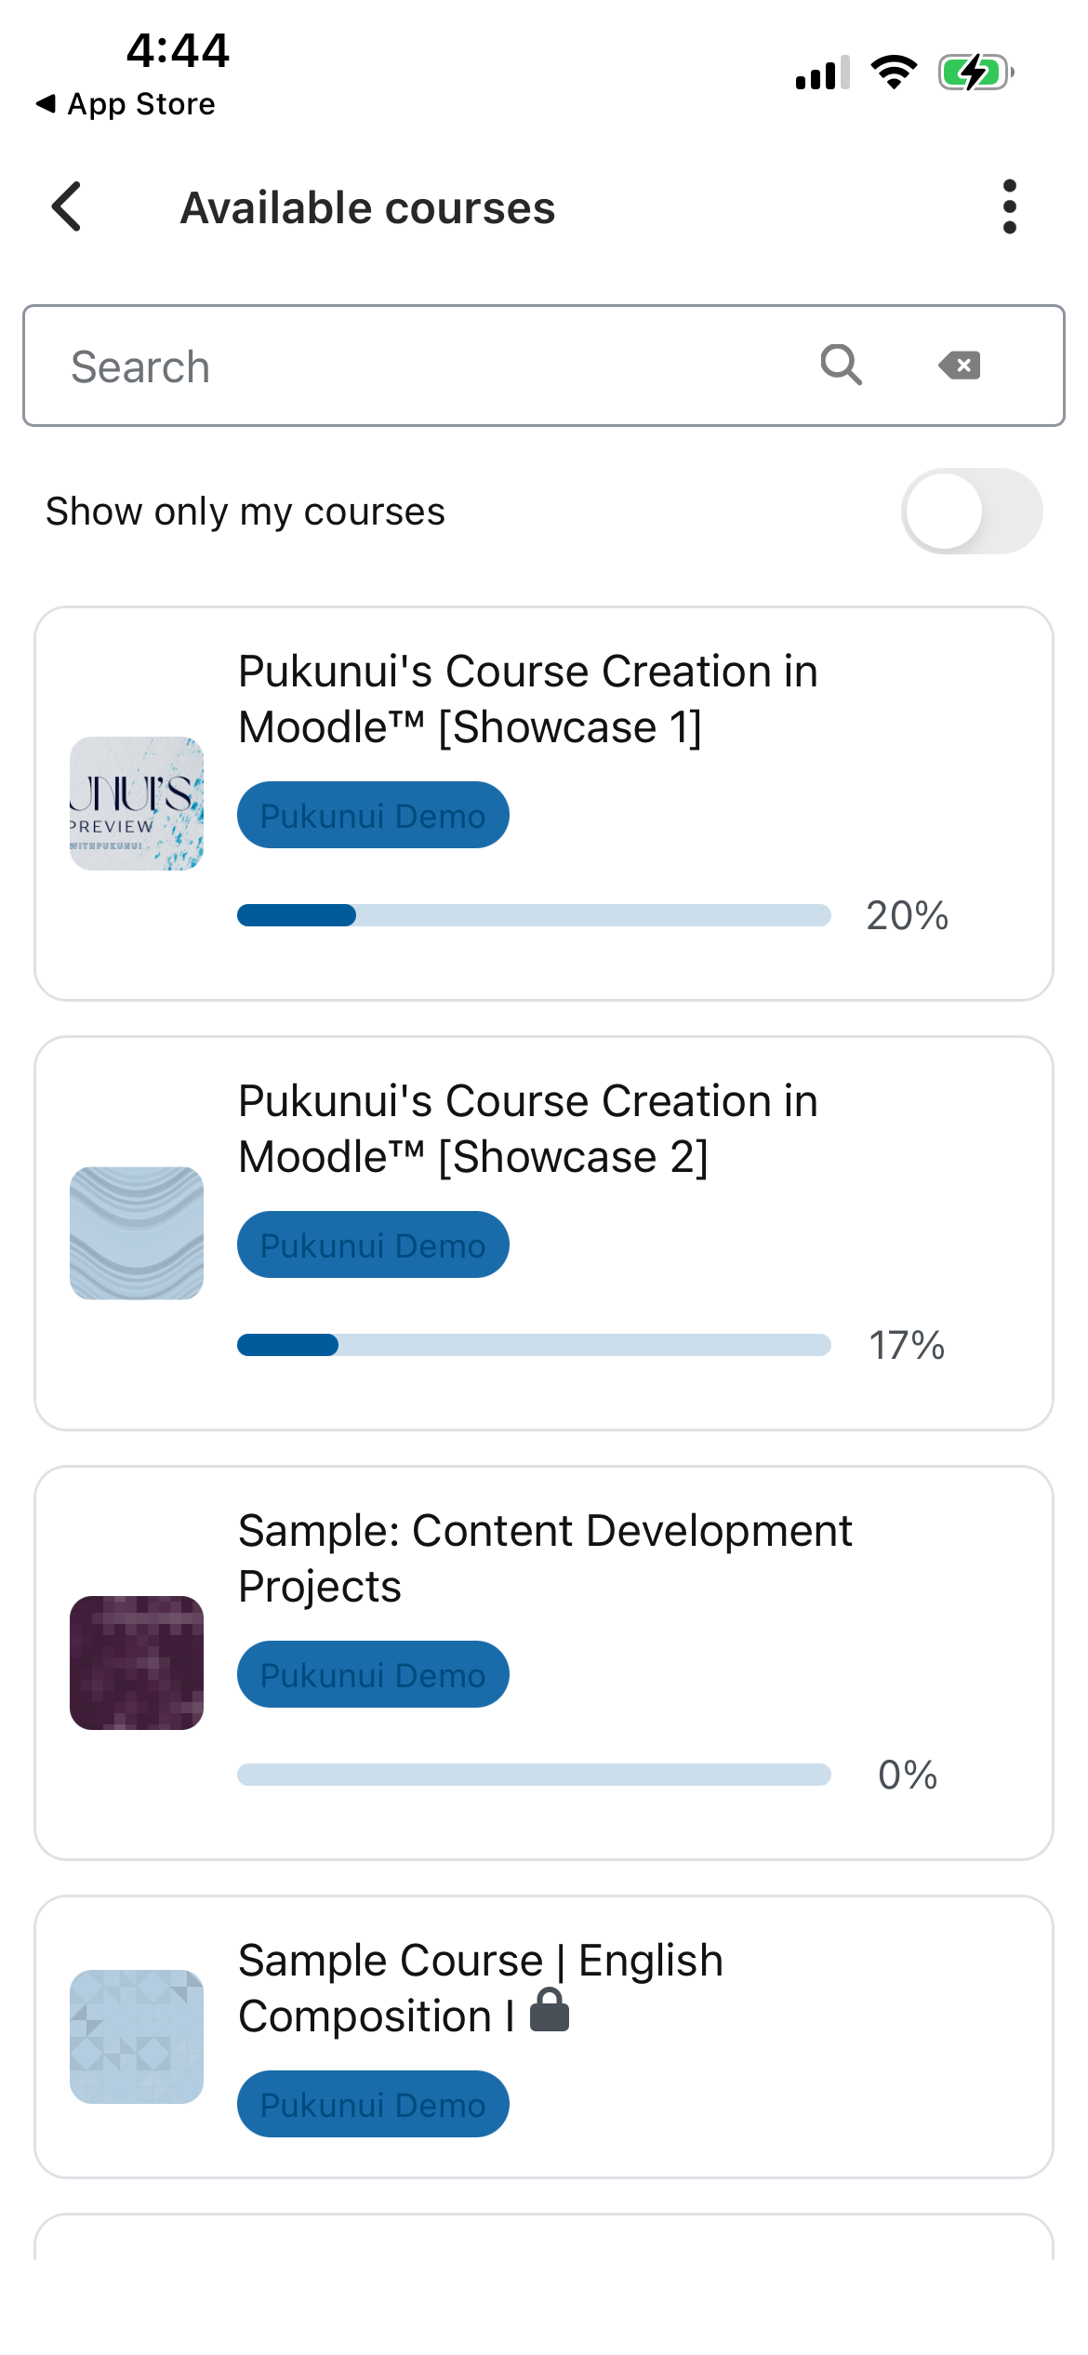Select Pukunui Demo tag under English Composition
The width and height of the screenshot is (1088, 2355).
point(373,2105)
